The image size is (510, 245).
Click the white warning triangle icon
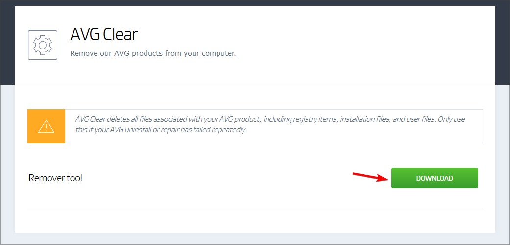pos(46,126)
